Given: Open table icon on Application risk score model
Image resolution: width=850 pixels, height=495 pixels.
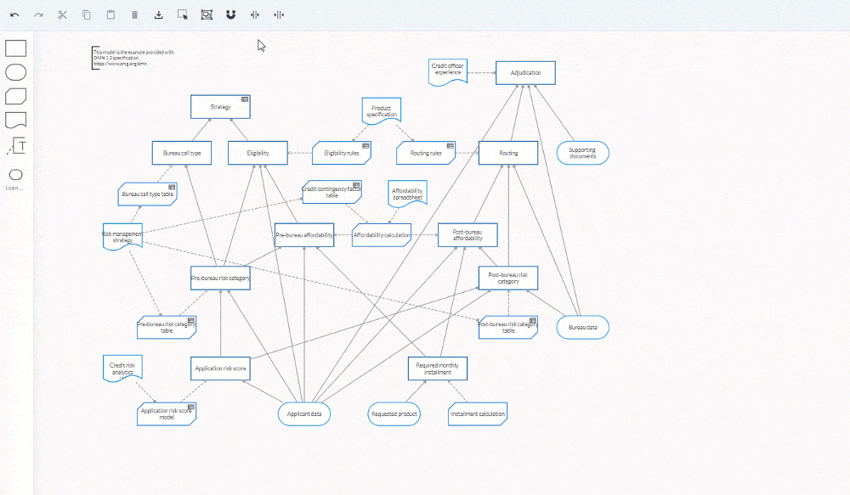Looking at the screenshot, I should [190, 407].
